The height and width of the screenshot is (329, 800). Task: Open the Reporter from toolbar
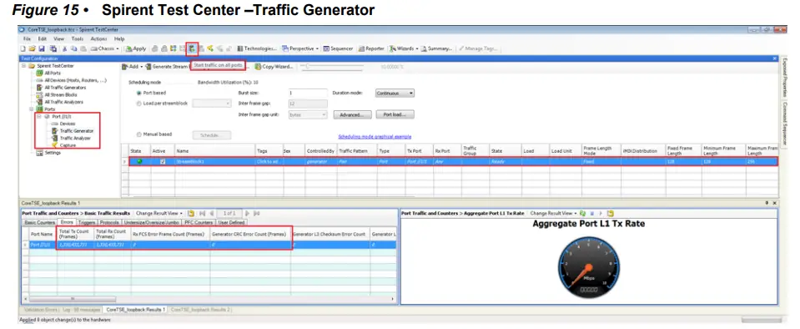(371, 48)
